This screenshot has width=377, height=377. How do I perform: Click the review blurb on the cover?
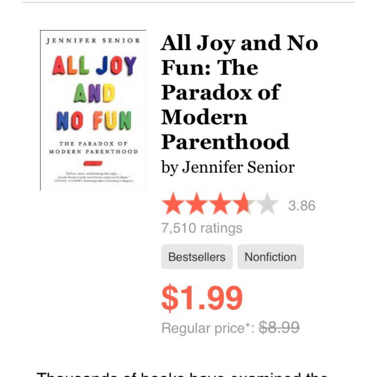pos(93,177)
